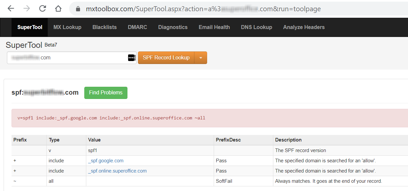This screenshot has width=408, height=191.
Task: Click the password manager icon in domain field
Action: tap(131, 58)
